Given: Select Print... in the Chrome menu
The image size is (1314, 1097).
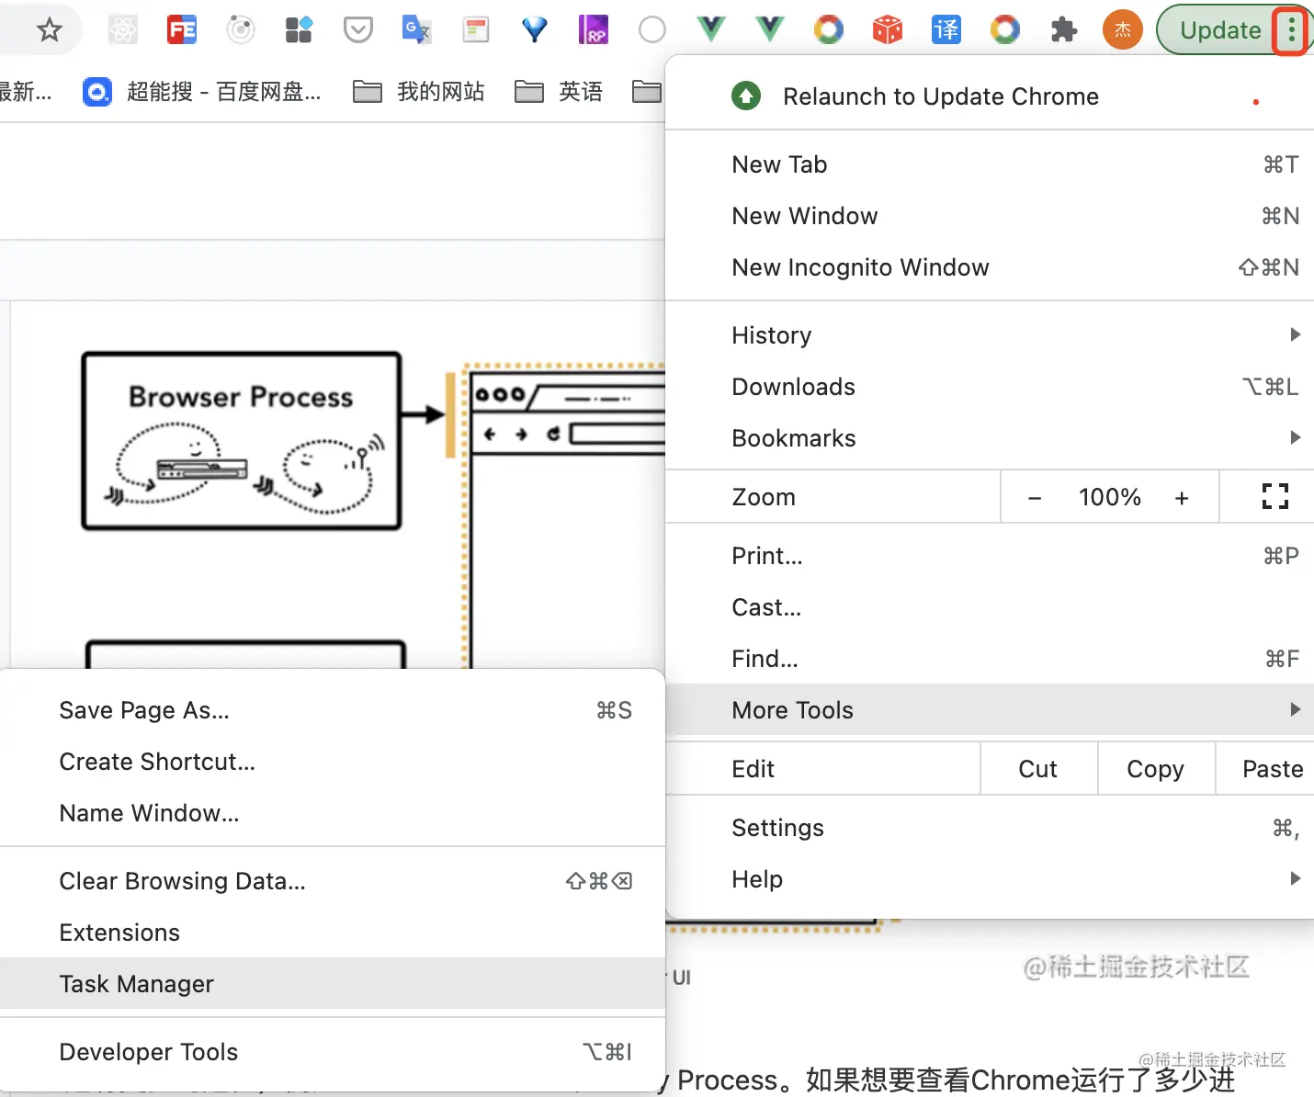Looking at the screenshot, I should click(x=990, y=556).
